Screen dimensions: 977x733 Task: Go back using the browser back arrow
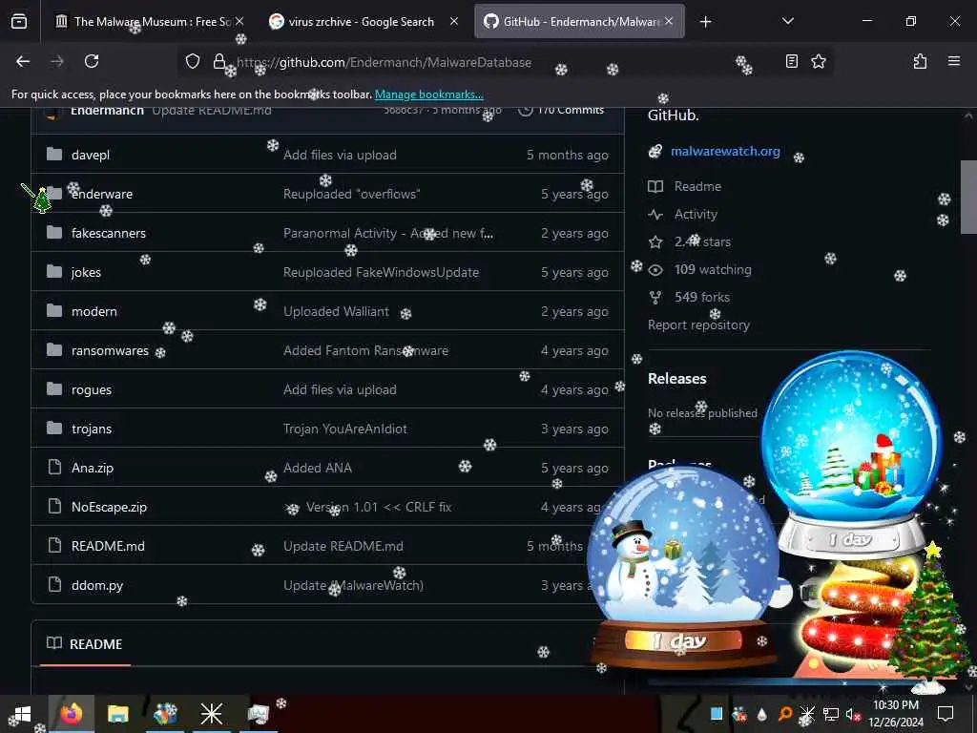point(23,61)
